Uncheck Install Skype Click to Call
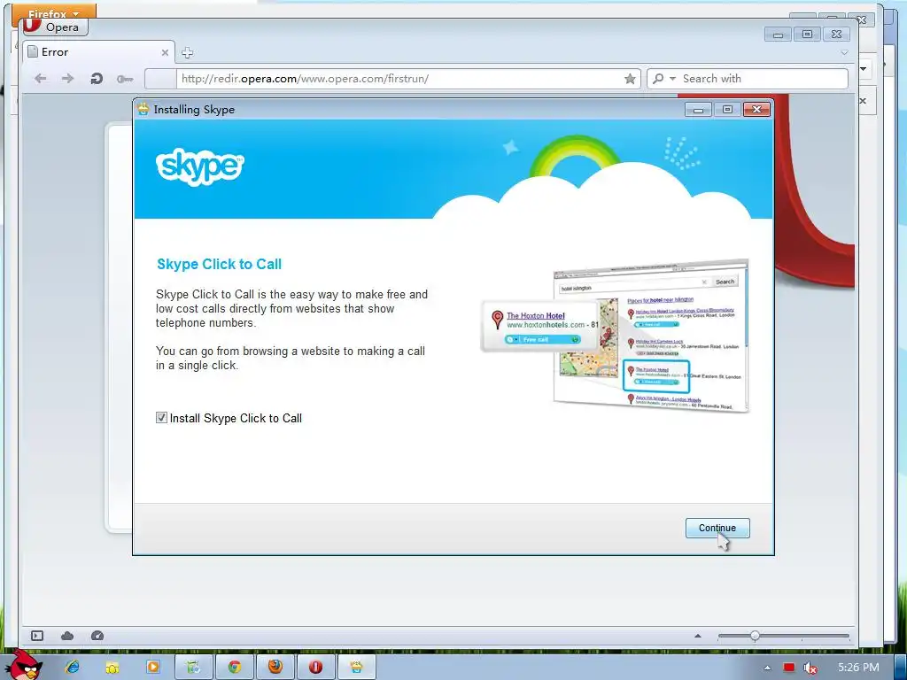This screenshot has width=907, height=680. tap(161, 418)
